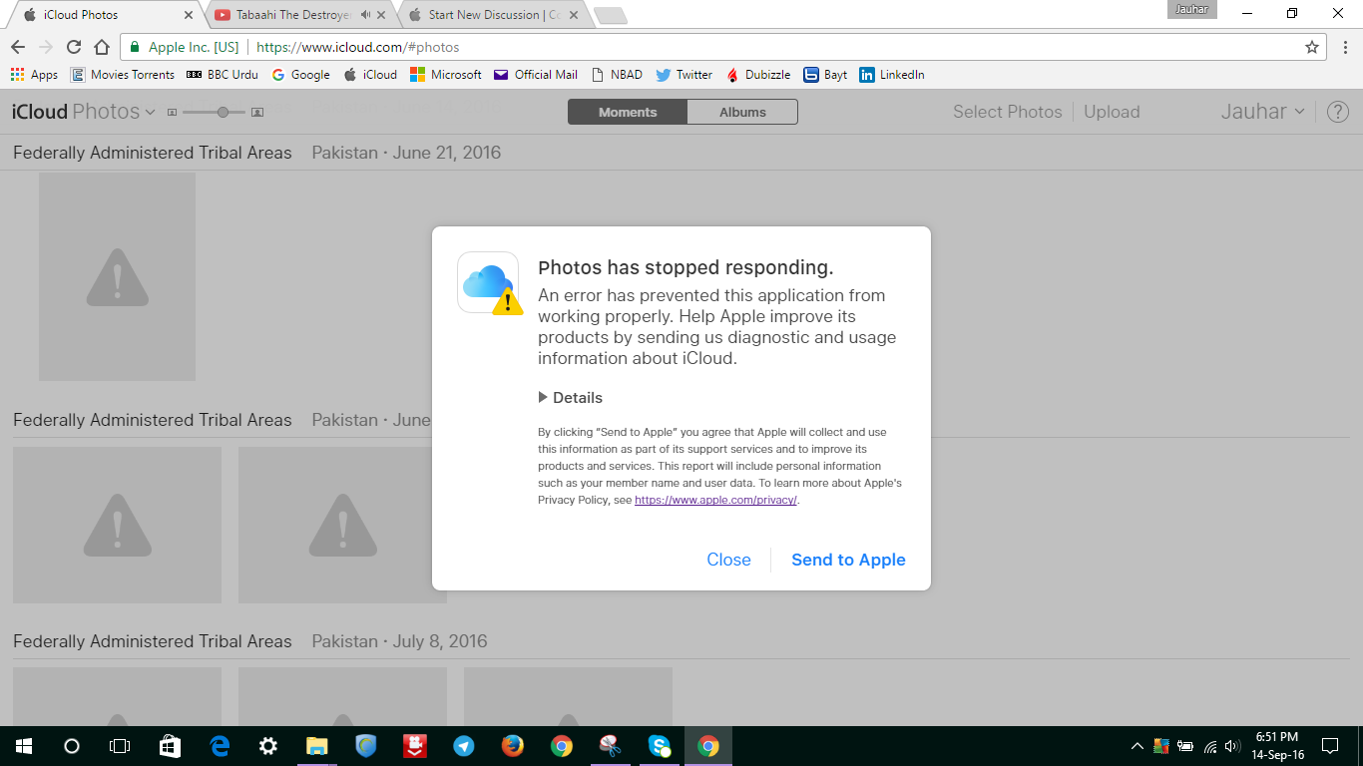Screen dimensions: 1363x766
Task: Open the Dubizzle bookmark
Action: click(x=757, y=75)
